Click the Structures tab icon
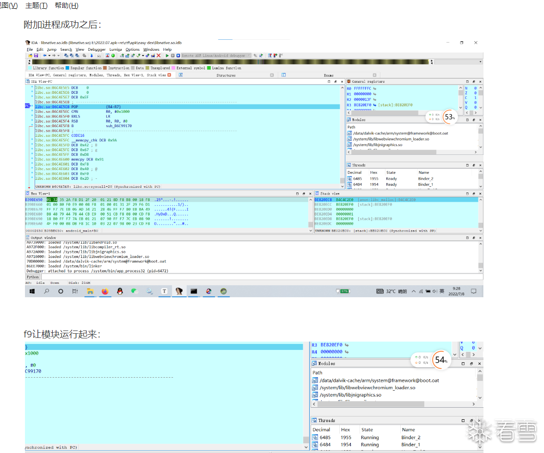 click(181, 75)
